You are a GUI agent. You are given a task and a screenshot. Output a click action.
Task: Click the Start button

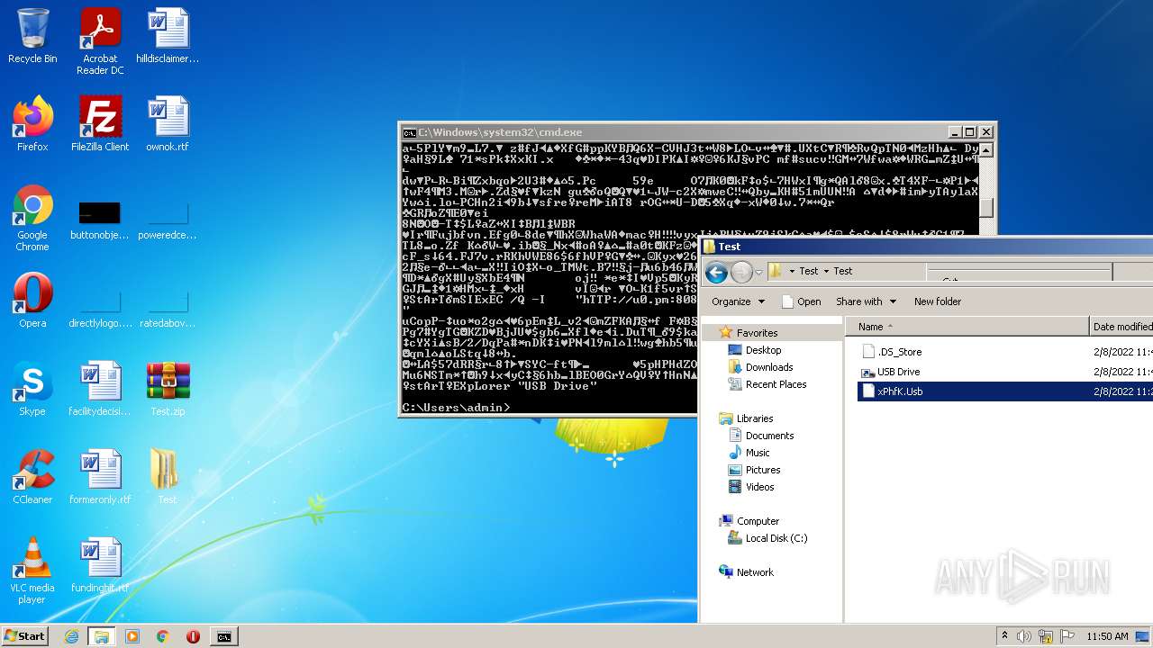click(25, 635)
